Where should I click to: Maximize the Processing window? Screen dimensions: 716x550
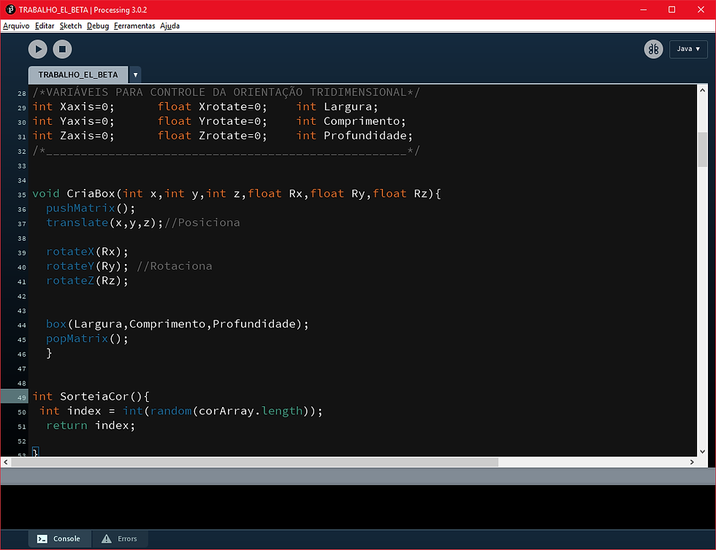(671, 9)
